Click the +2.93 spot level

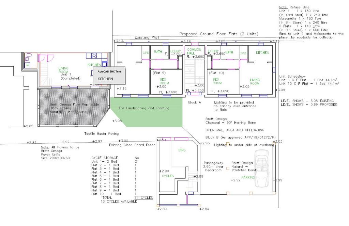pyautogui.click(x=205, y=143)
